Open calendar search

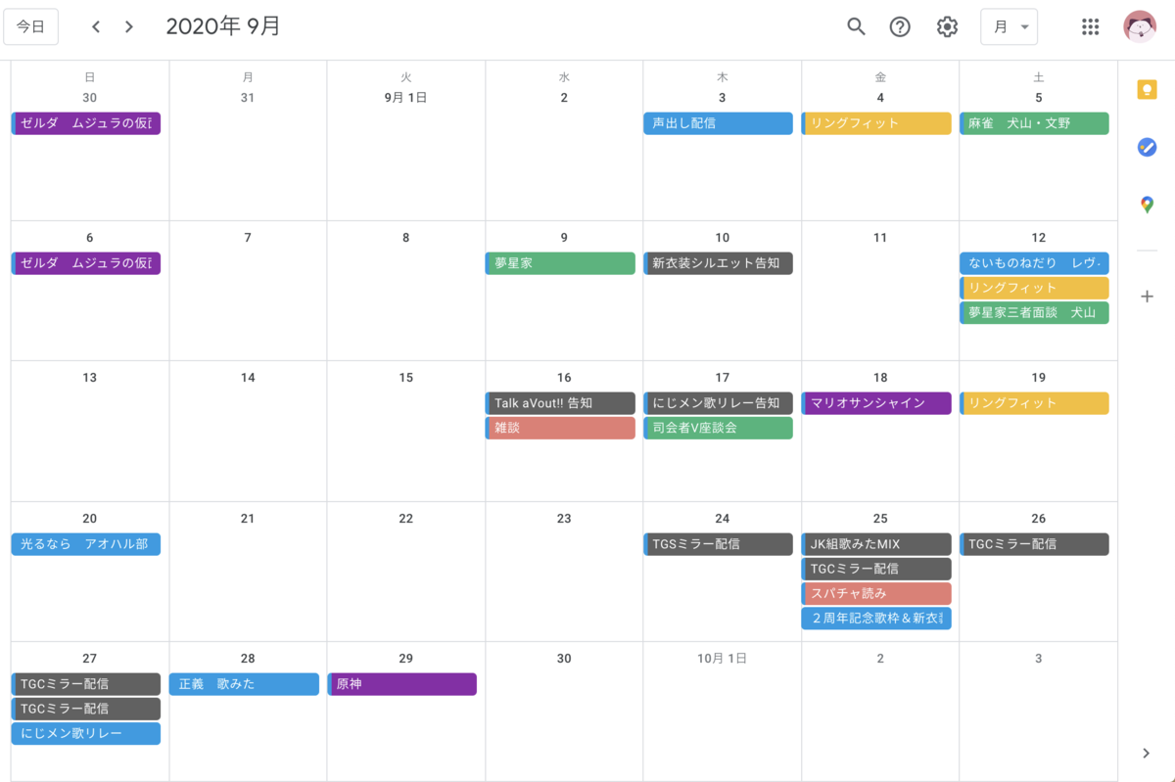[857, 26]
